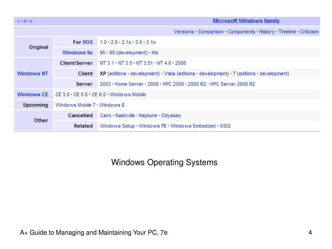Open the Neptune link
The image size is (332, 249).
tap(148, 116)
